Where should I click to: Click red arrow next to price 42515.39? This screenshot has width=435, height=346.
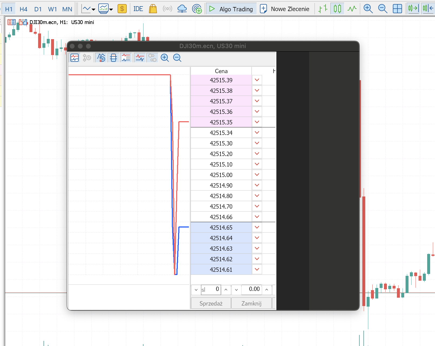click(257, 80)
